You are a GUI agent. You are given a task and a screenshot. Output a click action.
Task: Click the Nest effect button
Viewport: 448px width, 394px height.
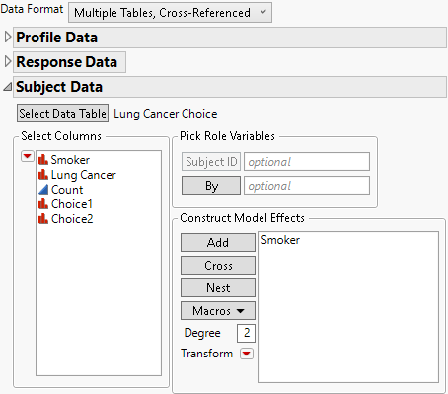[218, 288]
